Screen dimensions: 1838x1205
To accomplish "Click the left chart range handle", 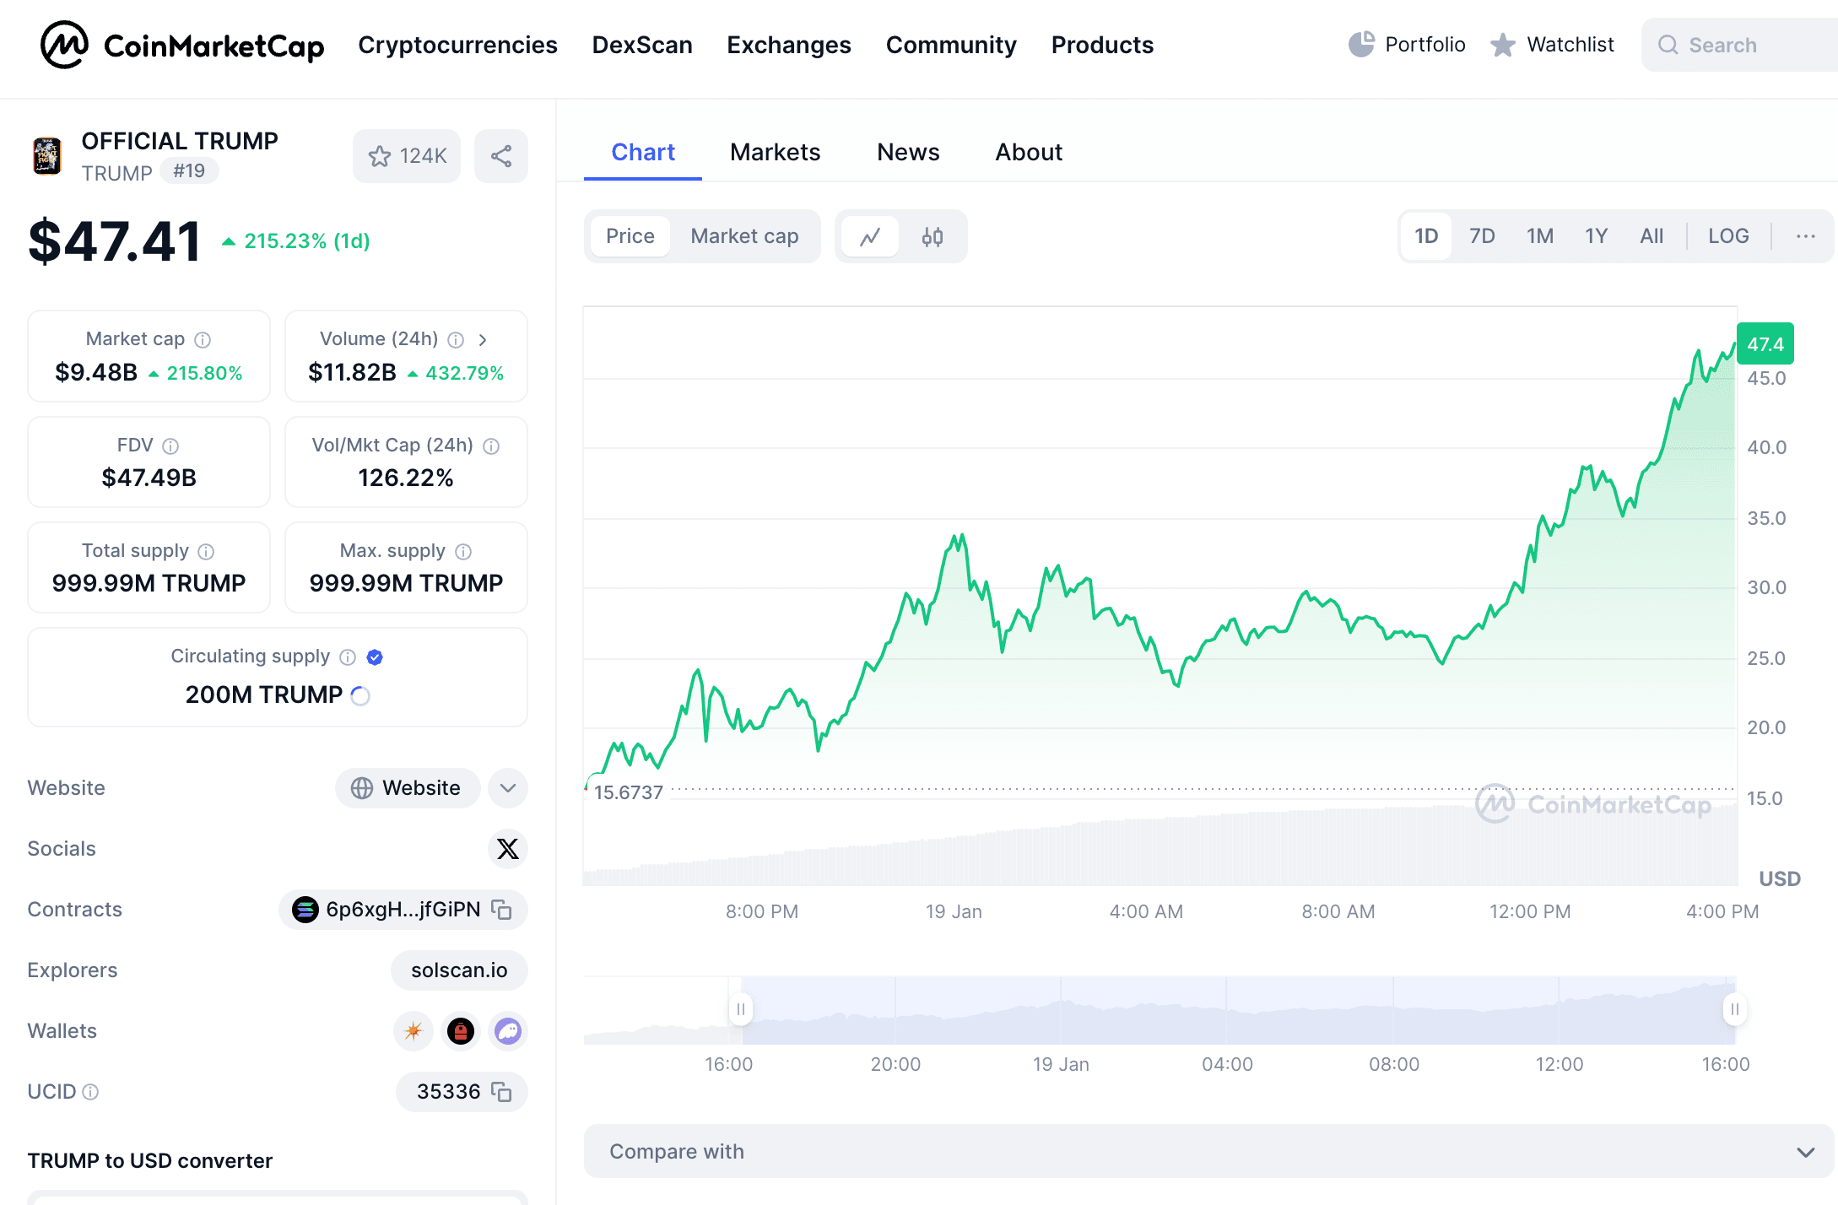I will coord(740,1008).
